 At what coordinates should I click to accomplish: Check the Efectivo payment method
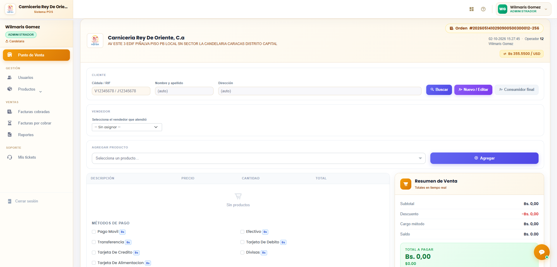point(242,232)
